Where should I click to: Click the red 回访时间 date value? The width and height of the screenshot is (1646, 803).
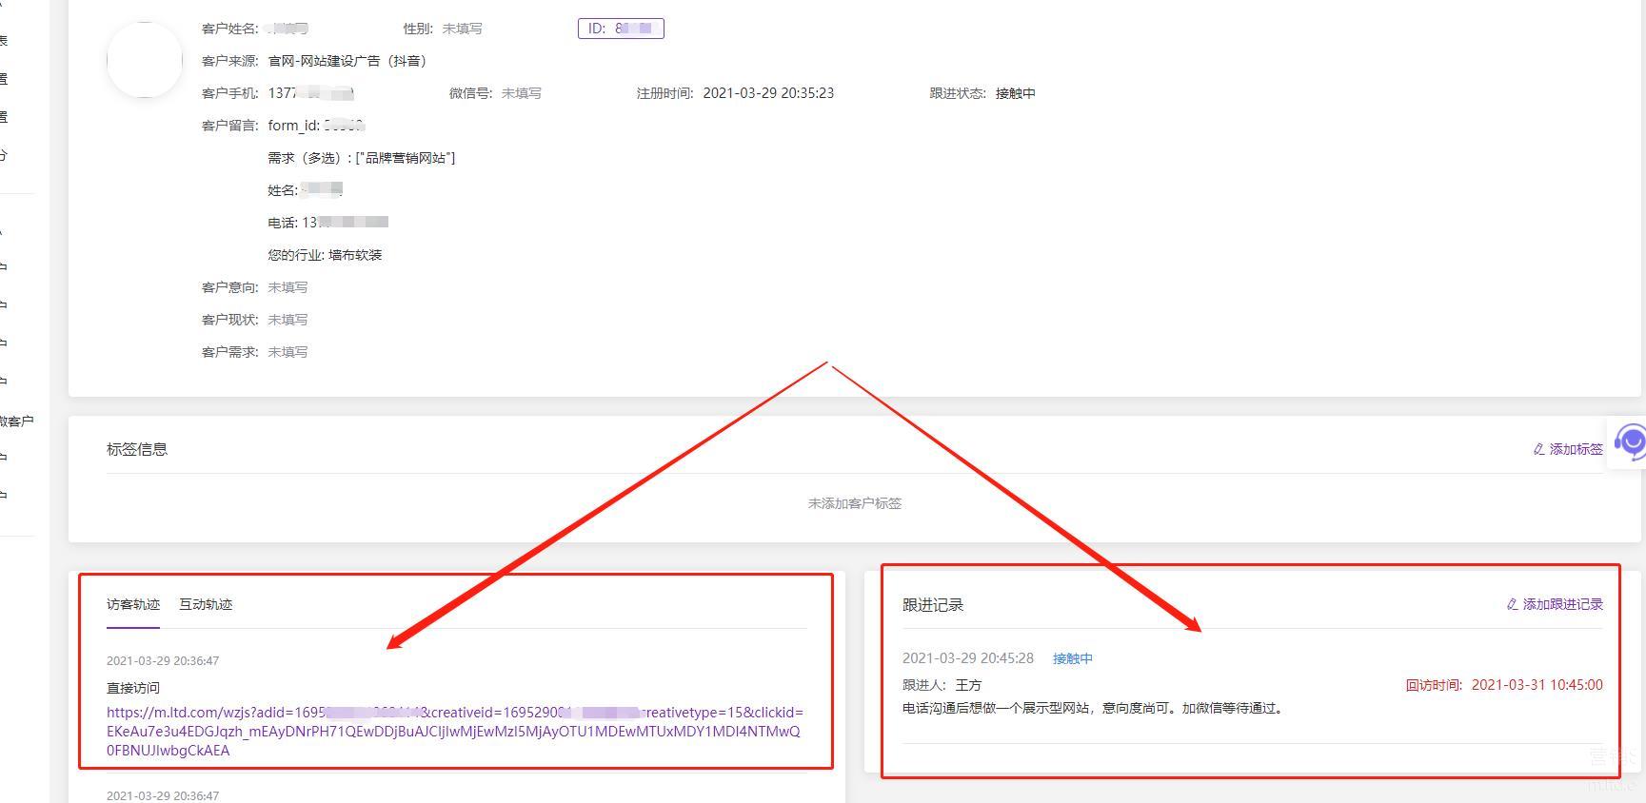1537,685
